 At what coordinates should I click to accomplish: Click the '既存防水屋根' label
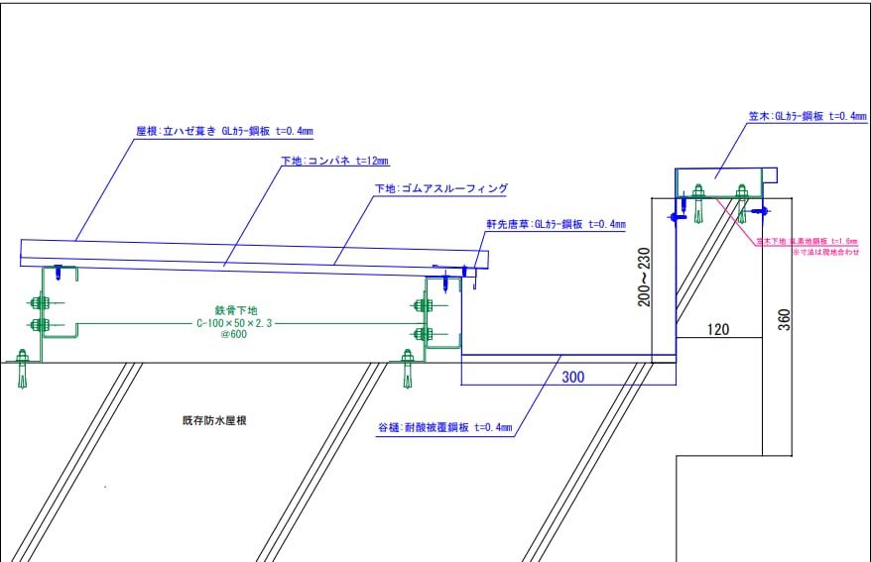tap(214, 420)
